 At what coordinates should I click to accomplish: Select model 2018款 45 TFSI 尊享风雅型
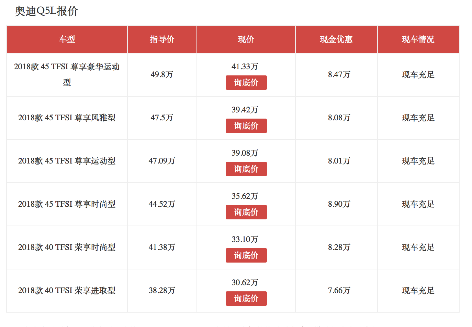coord(67,118)
